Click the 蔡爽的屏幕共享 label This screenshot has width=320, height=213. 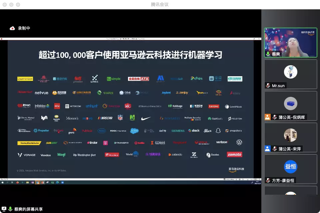tap(28, 209)
